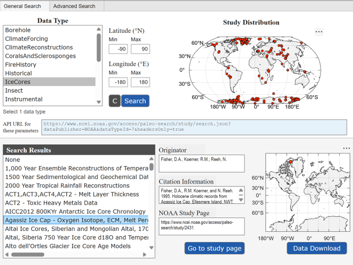The image size is (353, 265).
Task: Choose Alto dell'Ortles Glacier Ice Core Age Models
Action: click(76, 246)
